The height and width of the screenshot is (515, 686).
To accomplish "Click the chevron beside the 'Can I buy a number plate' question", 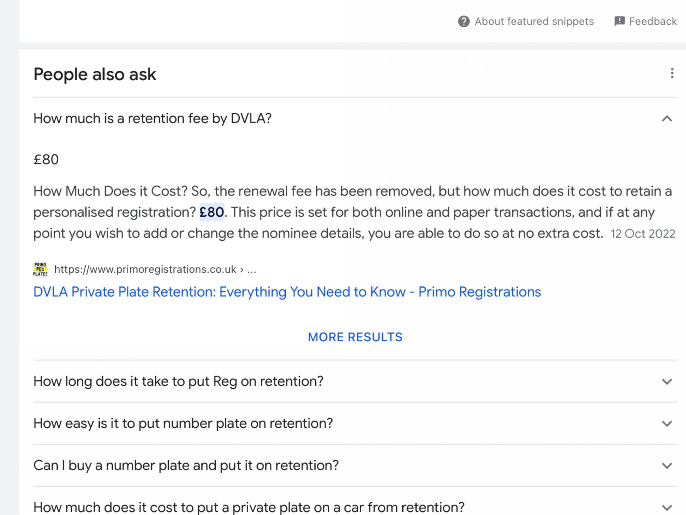I will tap(667, 466).
